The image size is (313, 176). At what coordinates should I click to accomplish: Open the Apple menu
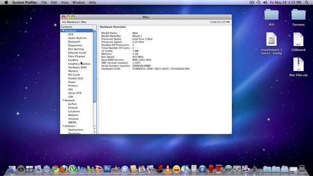(x=6, y=2)
